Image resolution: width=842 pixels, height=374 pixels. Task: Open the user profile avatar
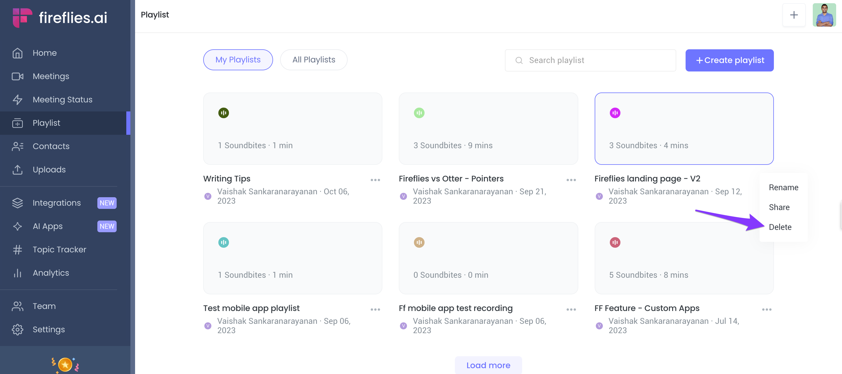(824, 15)
